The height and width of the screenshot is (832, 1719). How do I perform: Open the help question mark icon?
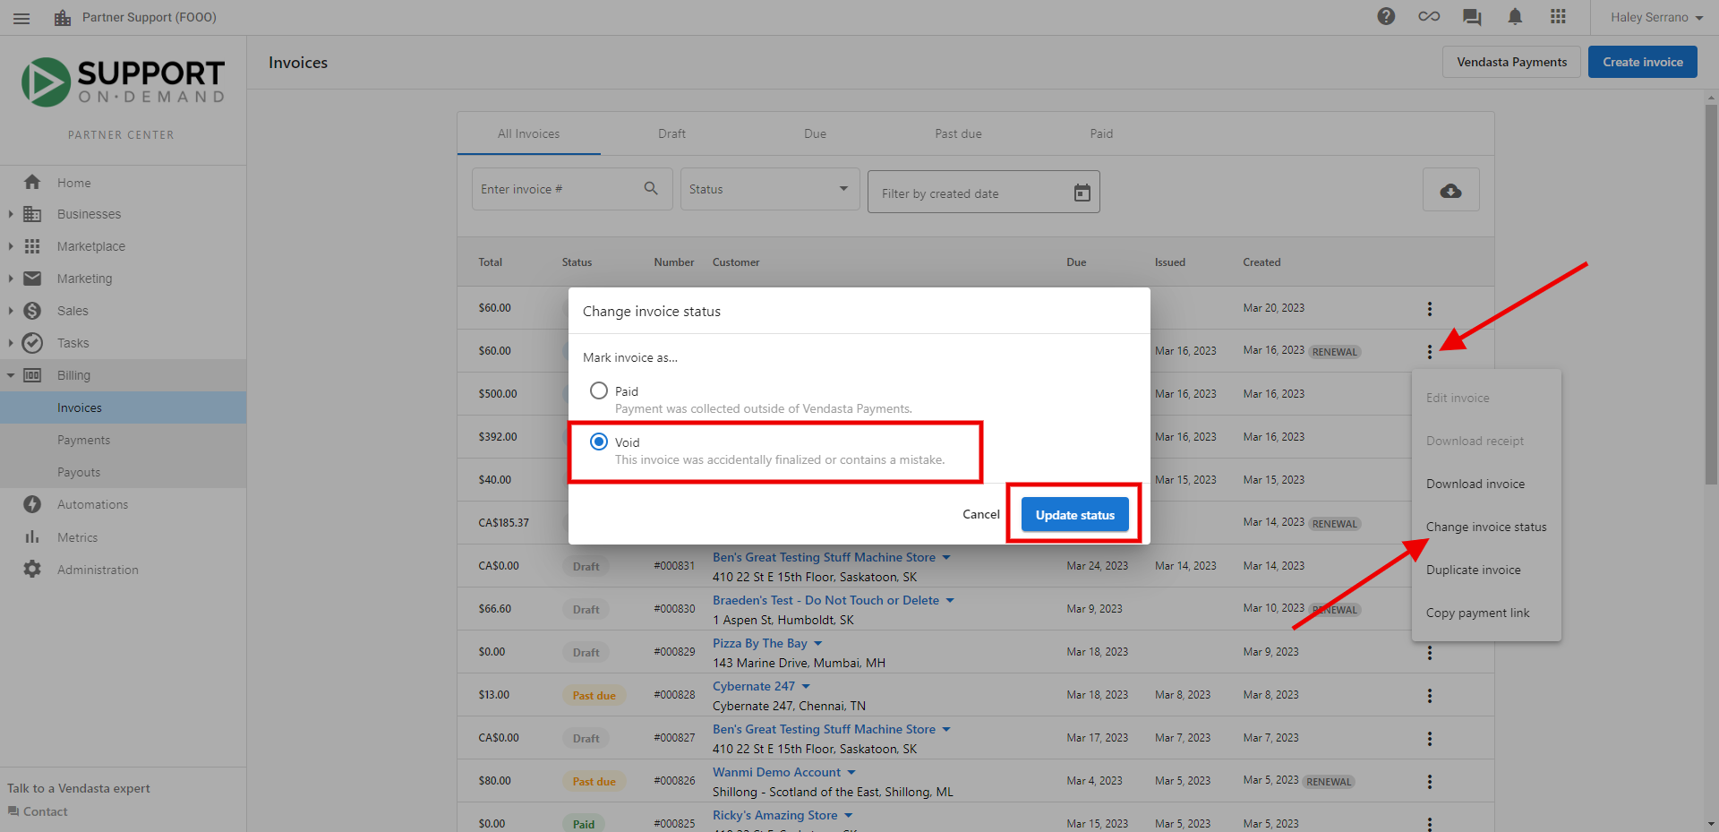point(1386,16)
